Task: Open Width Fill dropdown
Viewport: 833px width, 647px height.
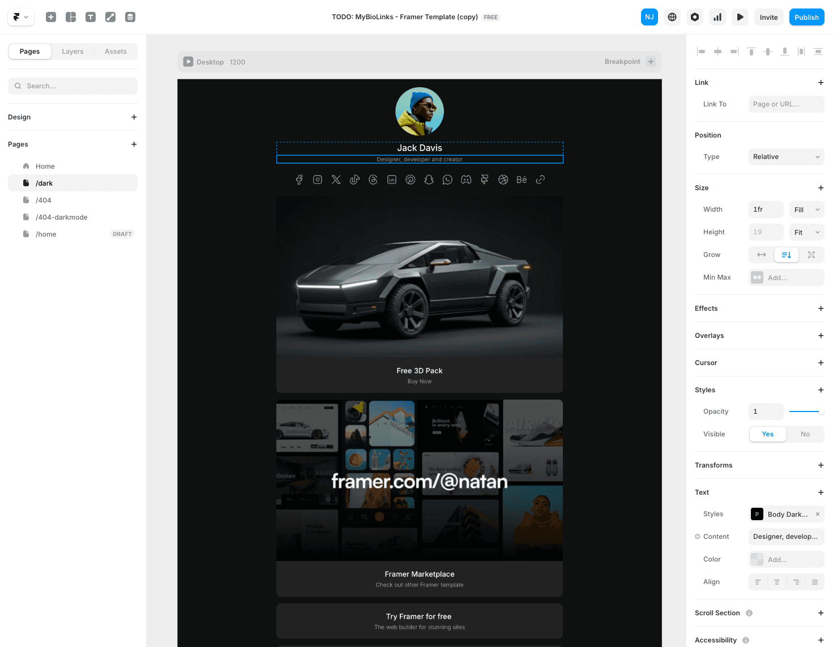Action: coord(806,209)
